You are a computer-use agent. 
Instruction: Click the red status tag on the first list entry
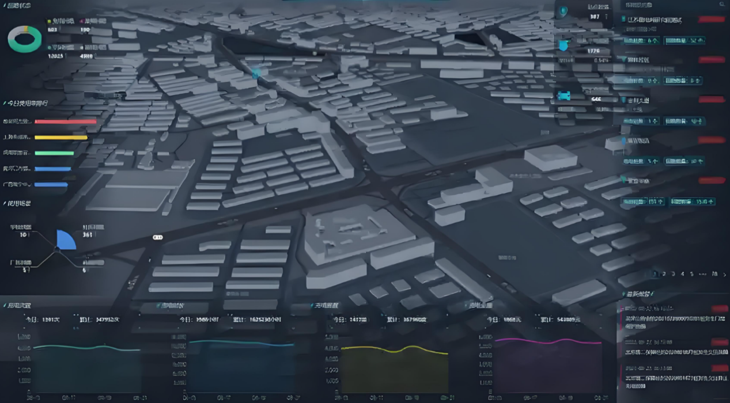click(711, 20)
